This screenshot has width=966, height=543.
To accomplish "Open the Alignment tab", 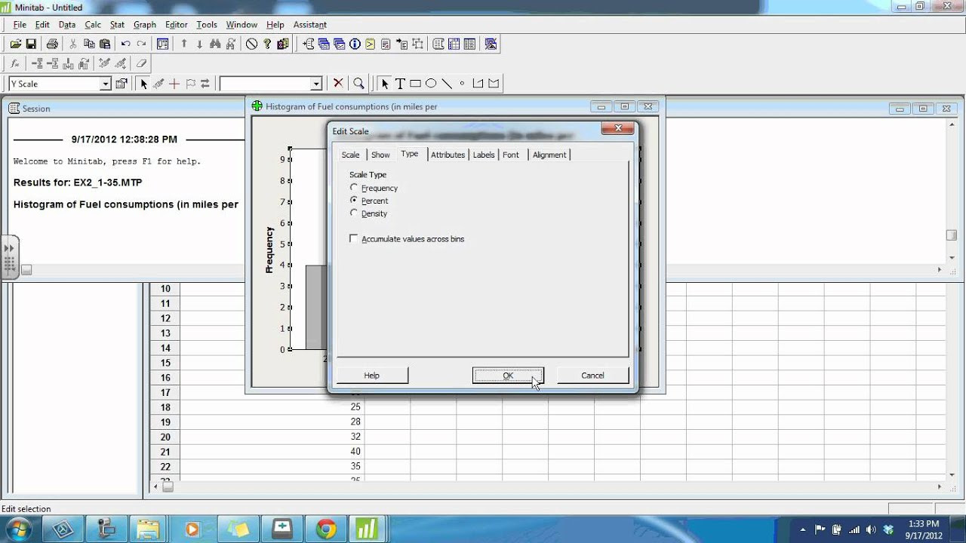I will [x=549, y=155].
